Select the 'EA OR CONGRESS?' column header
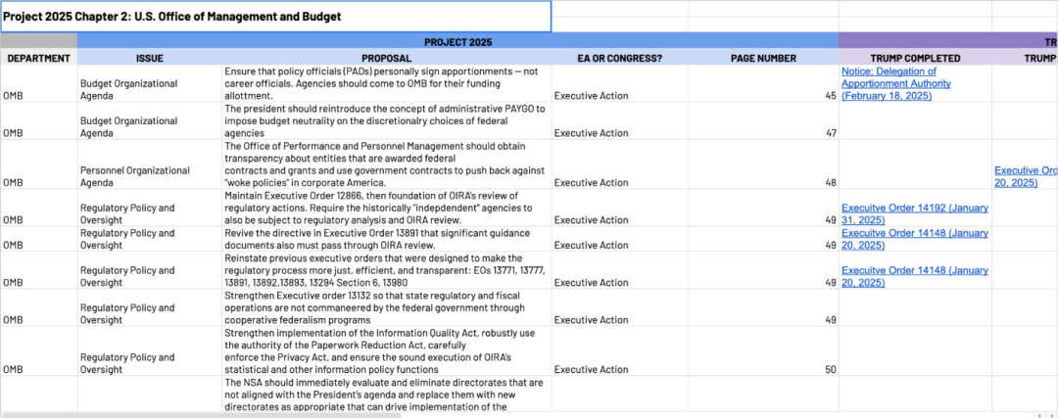The height and width of the screenshot is (418, 1058). point(619,58)
